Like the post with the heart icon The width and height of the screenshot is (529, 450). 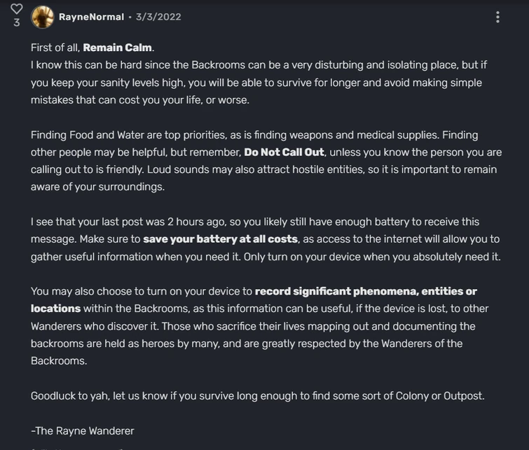click(x=17, y=9)
